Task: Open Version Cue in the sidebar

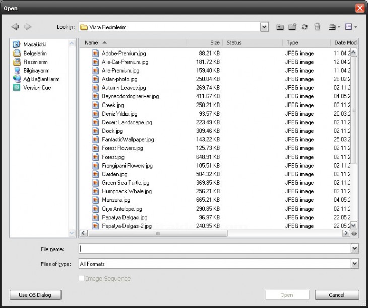Action: click(37, 88)
